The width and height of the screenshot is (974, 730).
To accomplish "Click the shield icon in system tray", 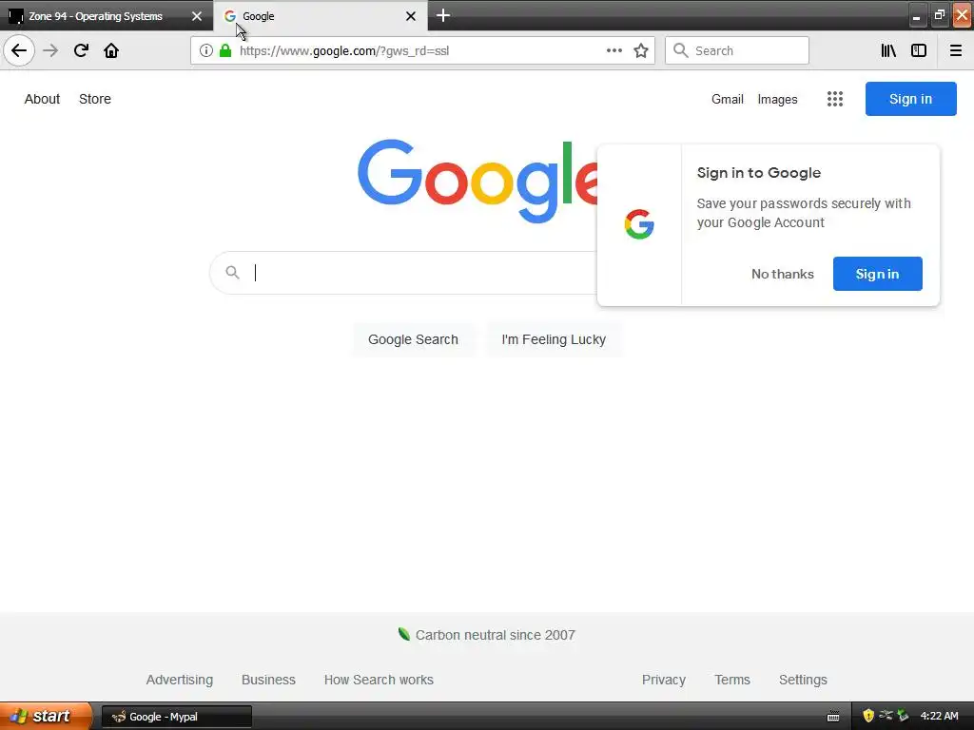I will coord(868,716).
